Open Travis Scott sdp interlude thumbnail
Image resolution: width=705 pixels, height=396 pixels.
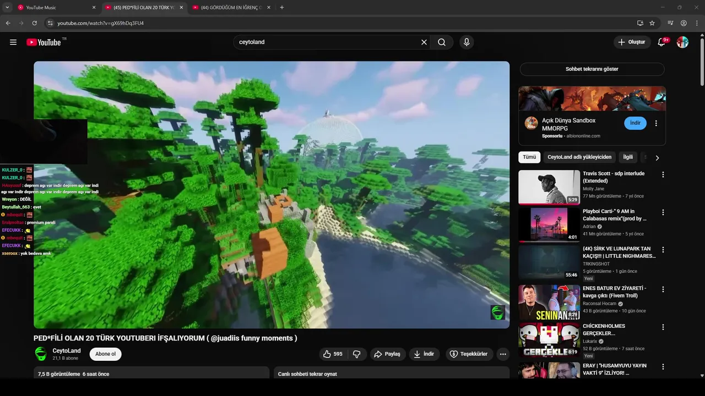549,187
